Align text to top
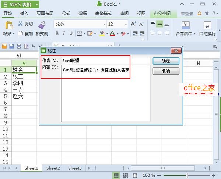221x179 pixels. point(152,23)
